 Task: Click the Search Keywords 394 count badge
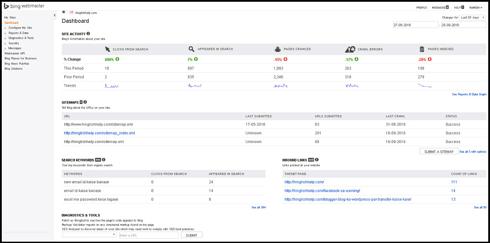(98, 160)
